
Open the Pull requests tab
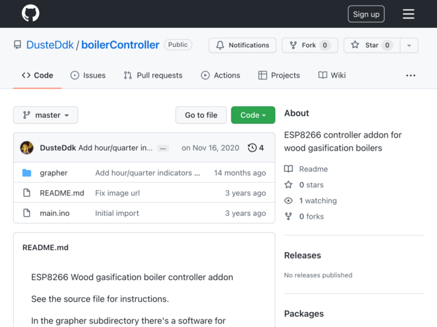click(153, 75)
